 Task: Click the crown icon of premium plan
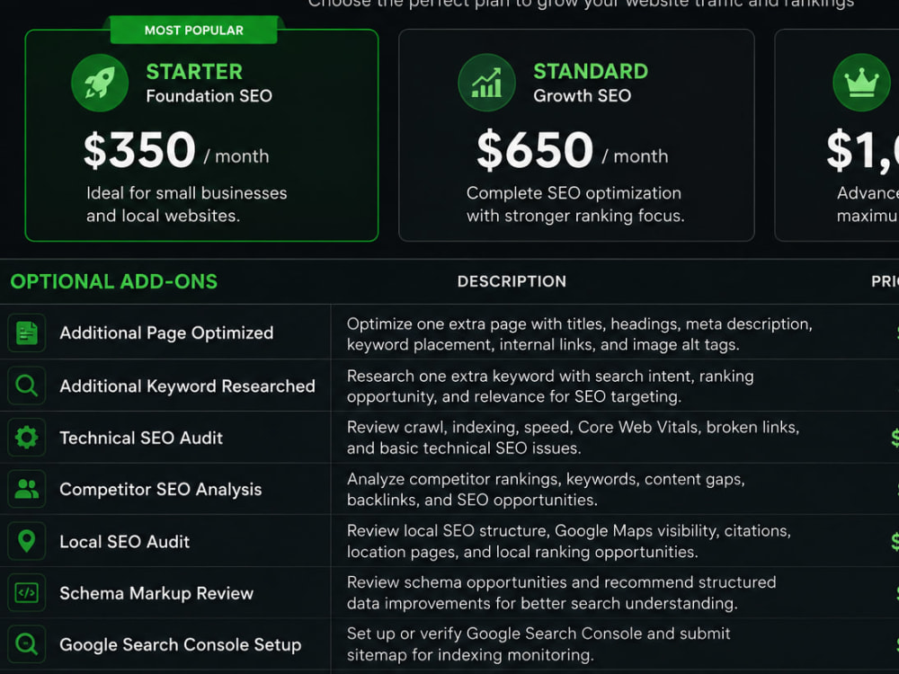(861, 83)
